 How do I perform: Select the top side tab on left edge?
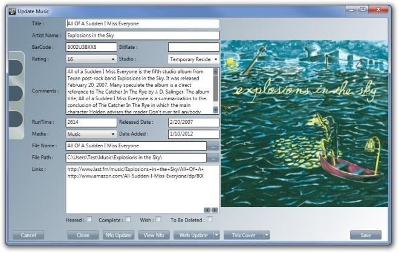(16, 68)
